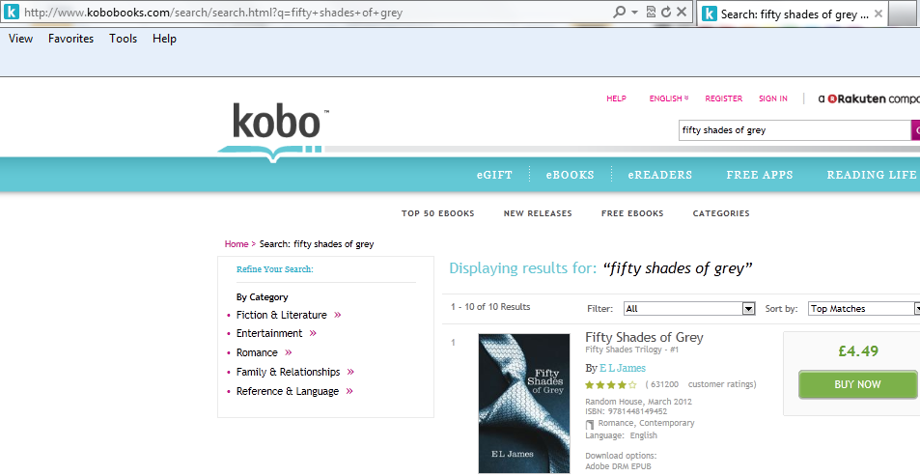Open the Filter 'All' dropdown
This screenshot has width=920, height=476.
click(x=689, y=309)
